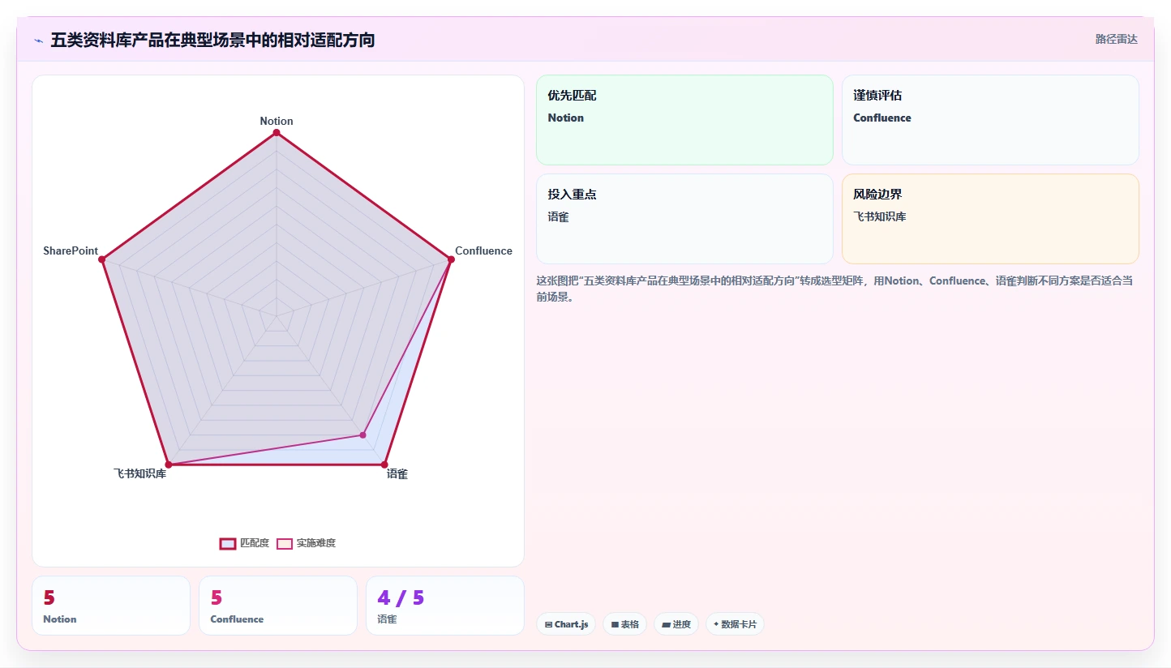Click the Confluence stat card showing 5
Viewport: 1171px width, 668px height.
(x=278, y=606)
